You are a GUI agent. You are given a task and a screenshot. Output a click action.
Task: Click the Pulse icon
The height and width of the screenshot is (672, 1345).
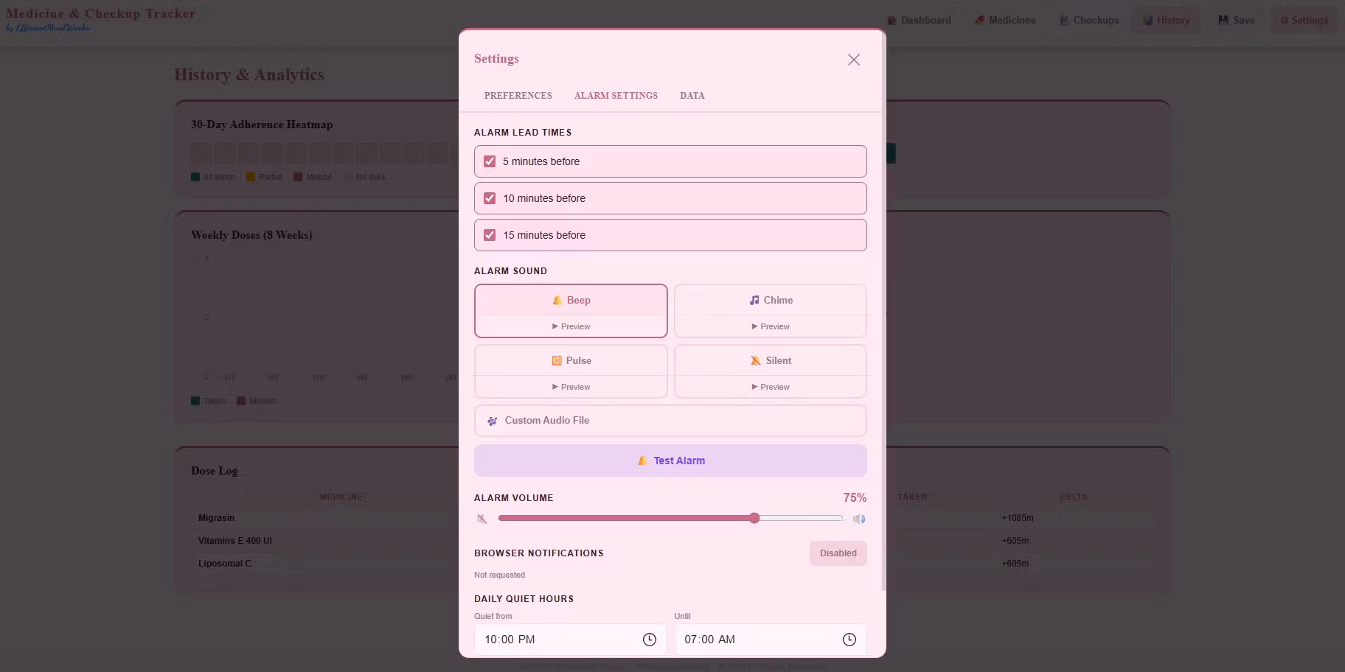coord(557,360)
